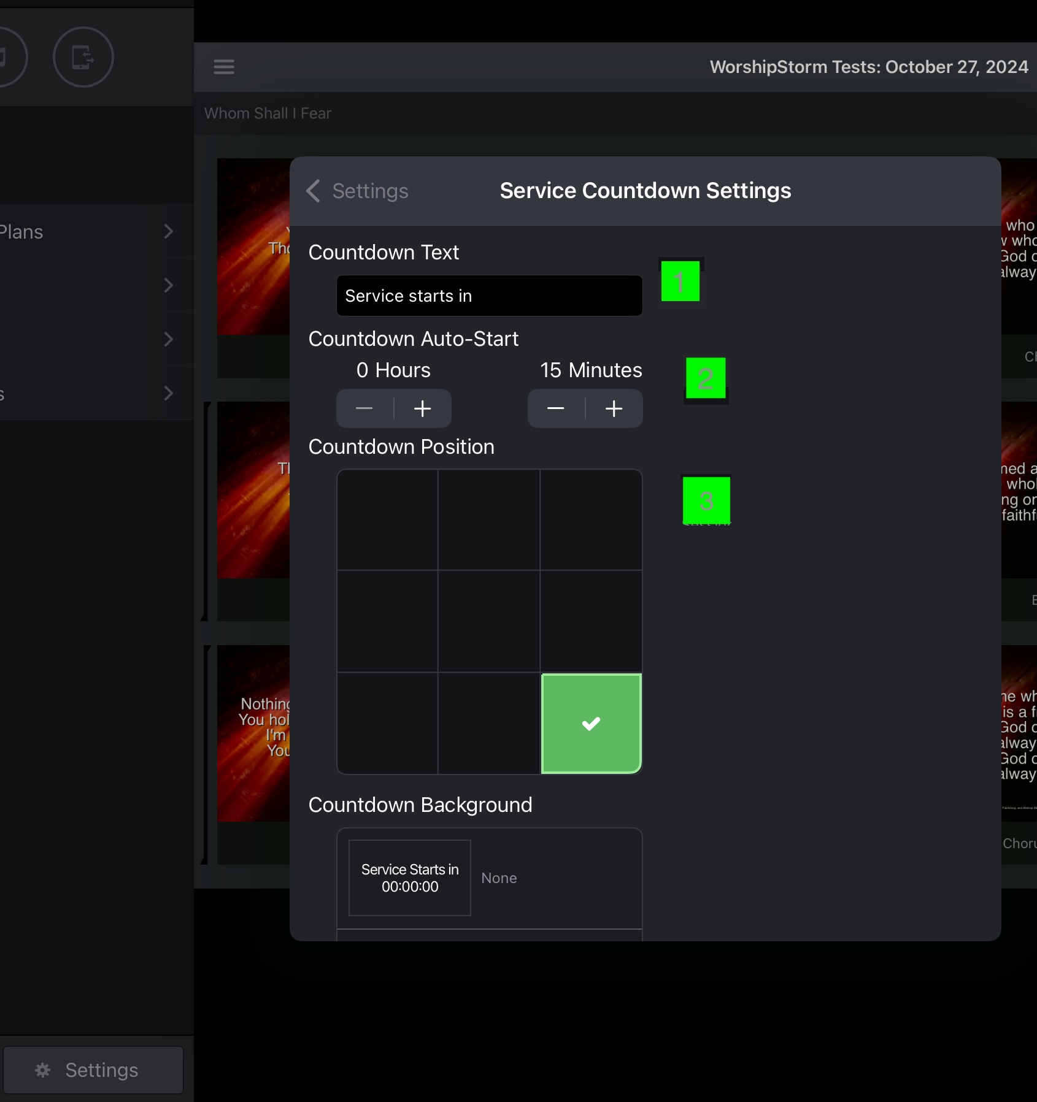Expand the second sidebar row chevron
Image resolution: width=1037 pixels, height=1102 pixels.
point(169,285)
